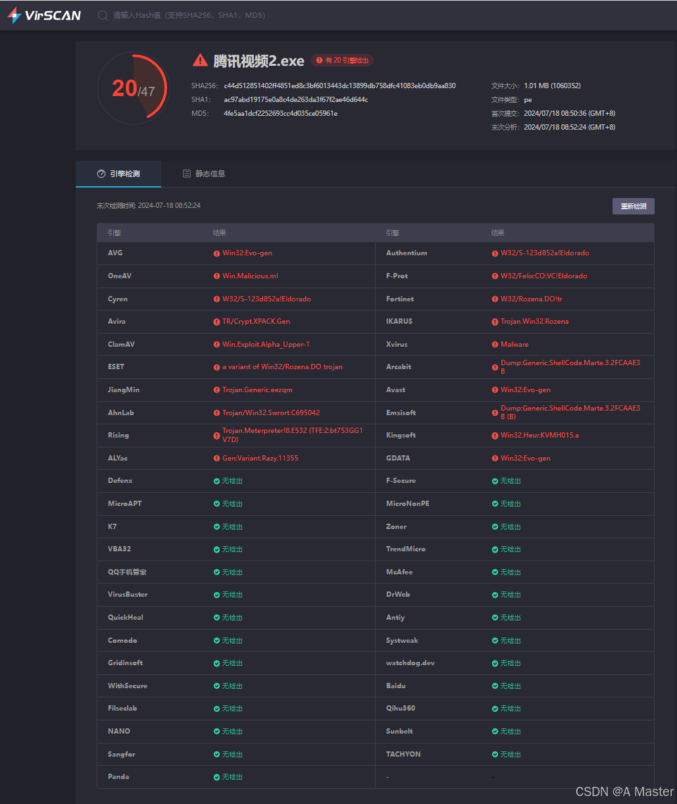
Task: Click the 重新检测 button
Action: (634, 206)
